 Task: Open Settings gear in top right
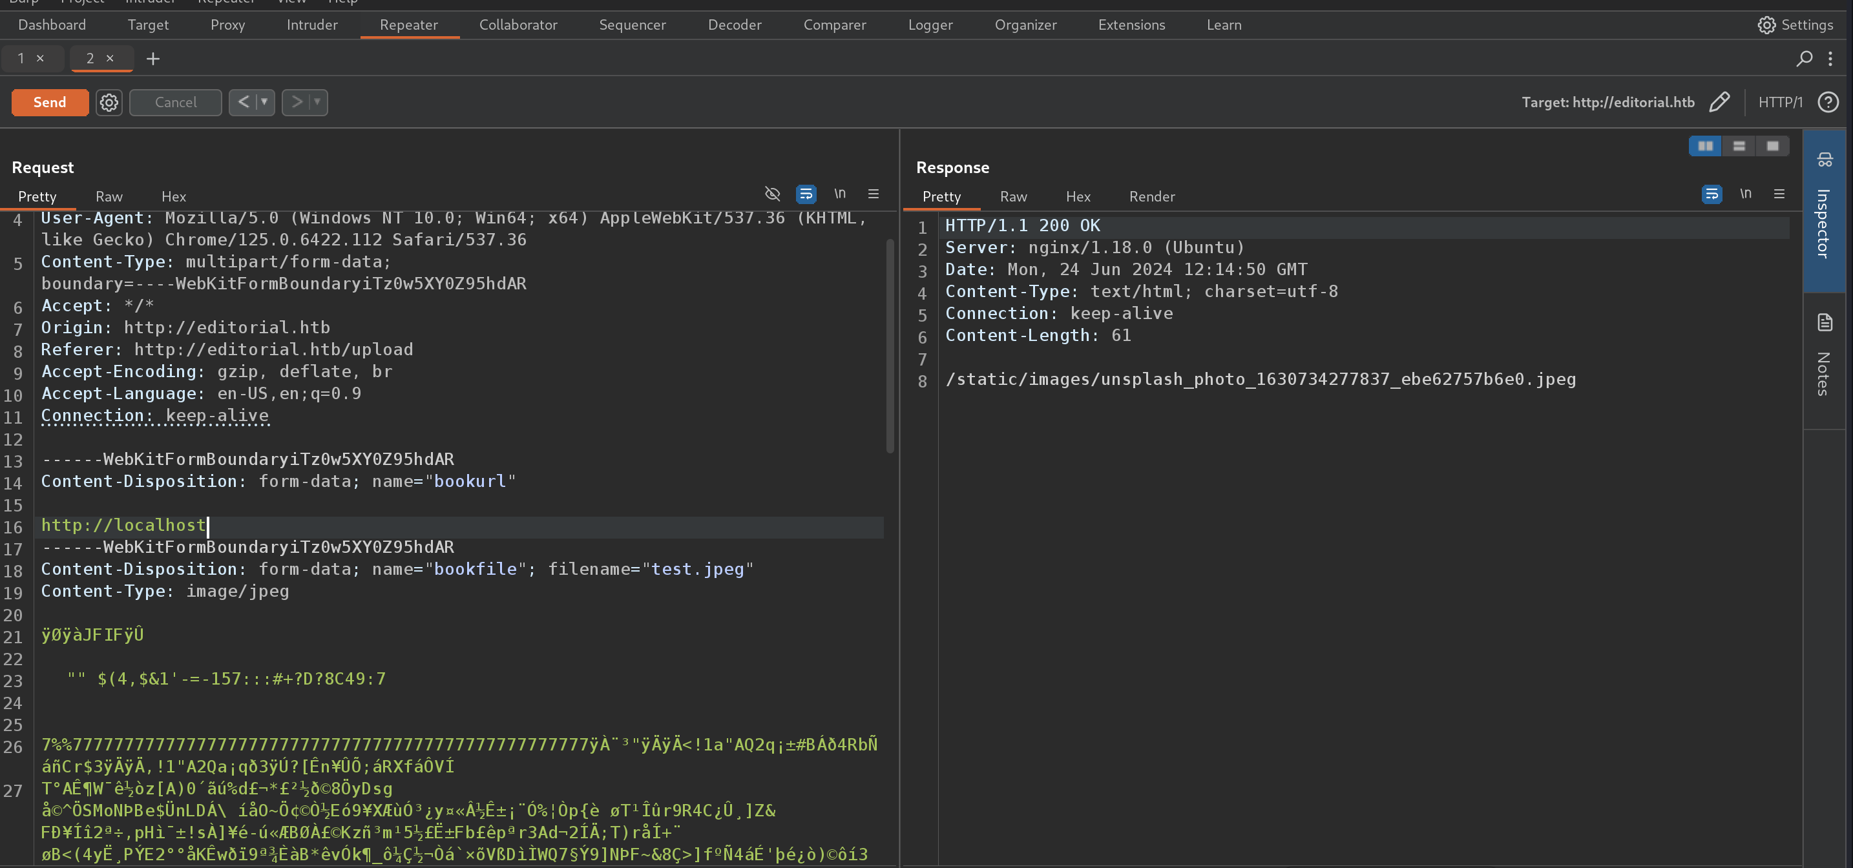pyautogui.click(x=1795, y=25)
